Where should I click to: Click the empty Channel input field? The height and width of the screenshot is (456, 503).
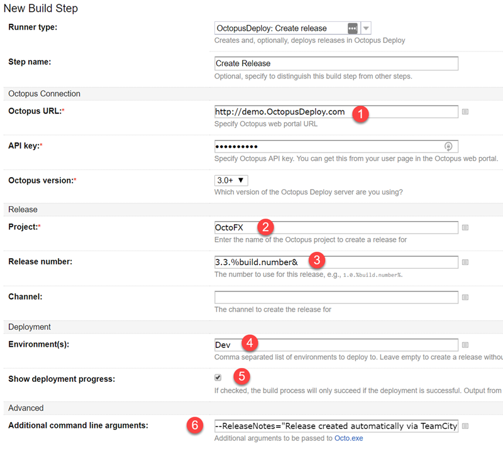336,297
